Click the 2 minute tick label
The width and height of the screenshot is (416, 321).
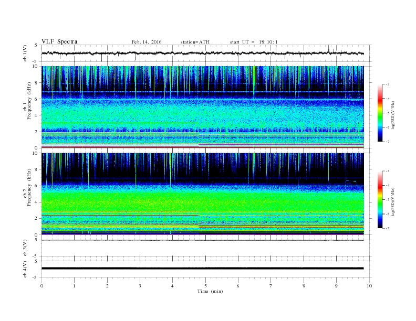(107, 286)
